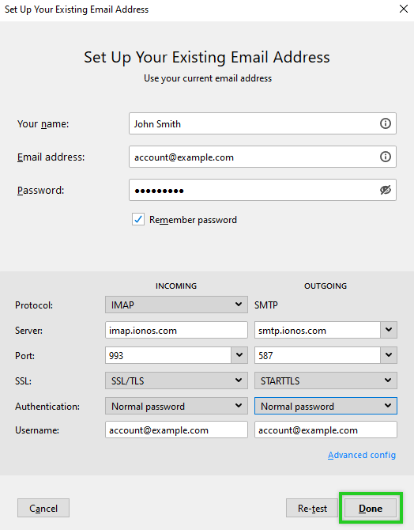Open the incoming port 993 dropdown arrow
The width and height of the screenshot is (414, 530).
[239, 355]
